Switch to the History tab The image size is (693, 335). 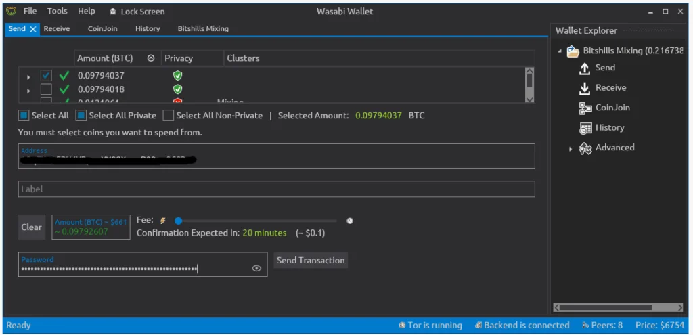point(148,28)
